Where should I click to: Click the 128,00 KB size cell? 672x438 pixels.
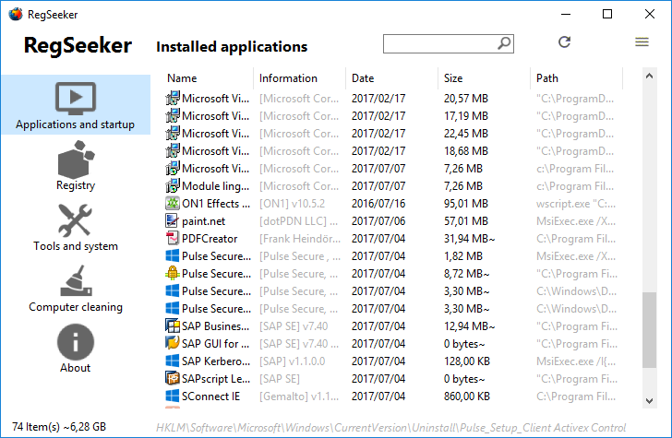467,361
